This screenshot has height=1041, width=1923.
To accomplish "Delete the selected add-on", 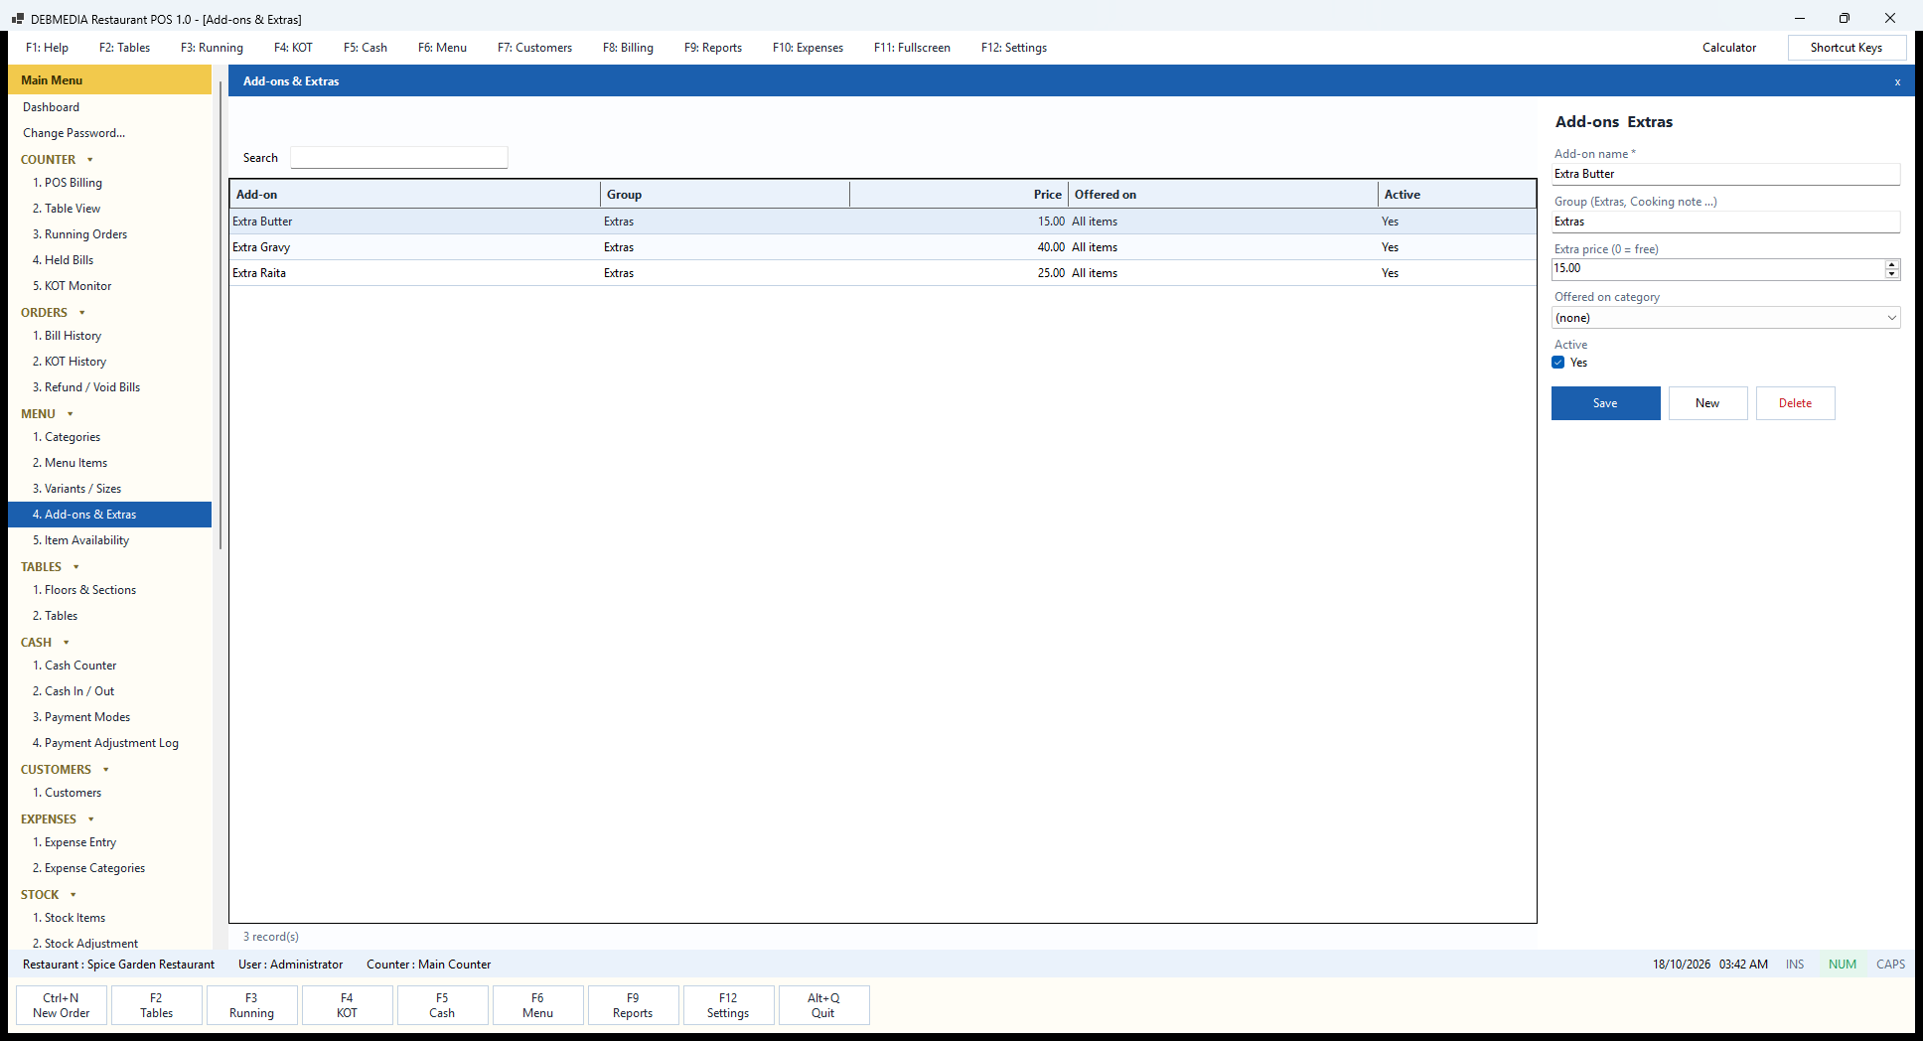I will click(x=1795, y=403).
